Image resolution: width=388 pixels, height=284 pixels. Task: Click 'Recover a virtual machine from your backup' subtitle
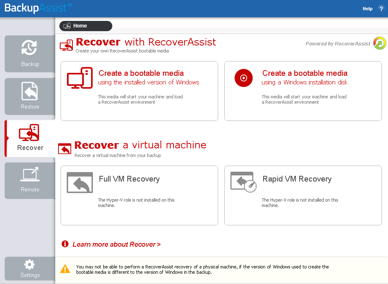(x=118, y=155)
